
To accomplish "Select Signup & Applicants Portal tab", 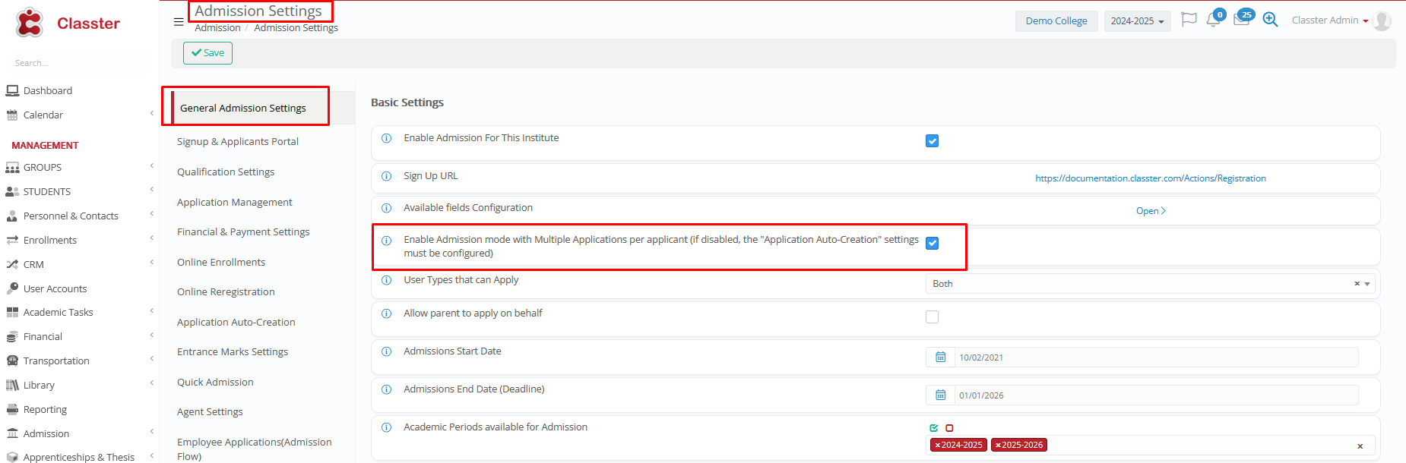I will tap(238, 142).
